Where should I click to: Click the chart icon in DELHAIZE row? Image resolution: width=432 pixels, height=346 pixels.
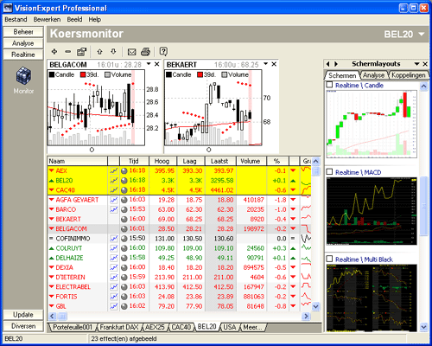click(114, 258)
